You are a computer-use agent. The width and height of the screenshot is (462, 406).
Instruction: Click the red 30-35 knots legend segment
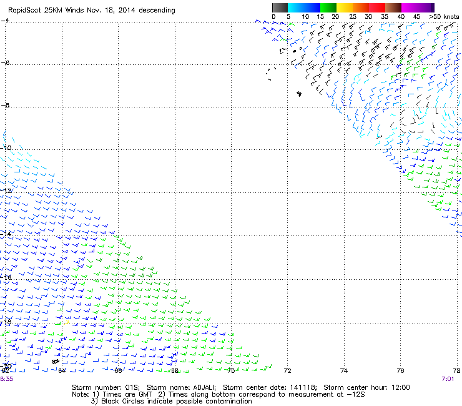(377, 7)
